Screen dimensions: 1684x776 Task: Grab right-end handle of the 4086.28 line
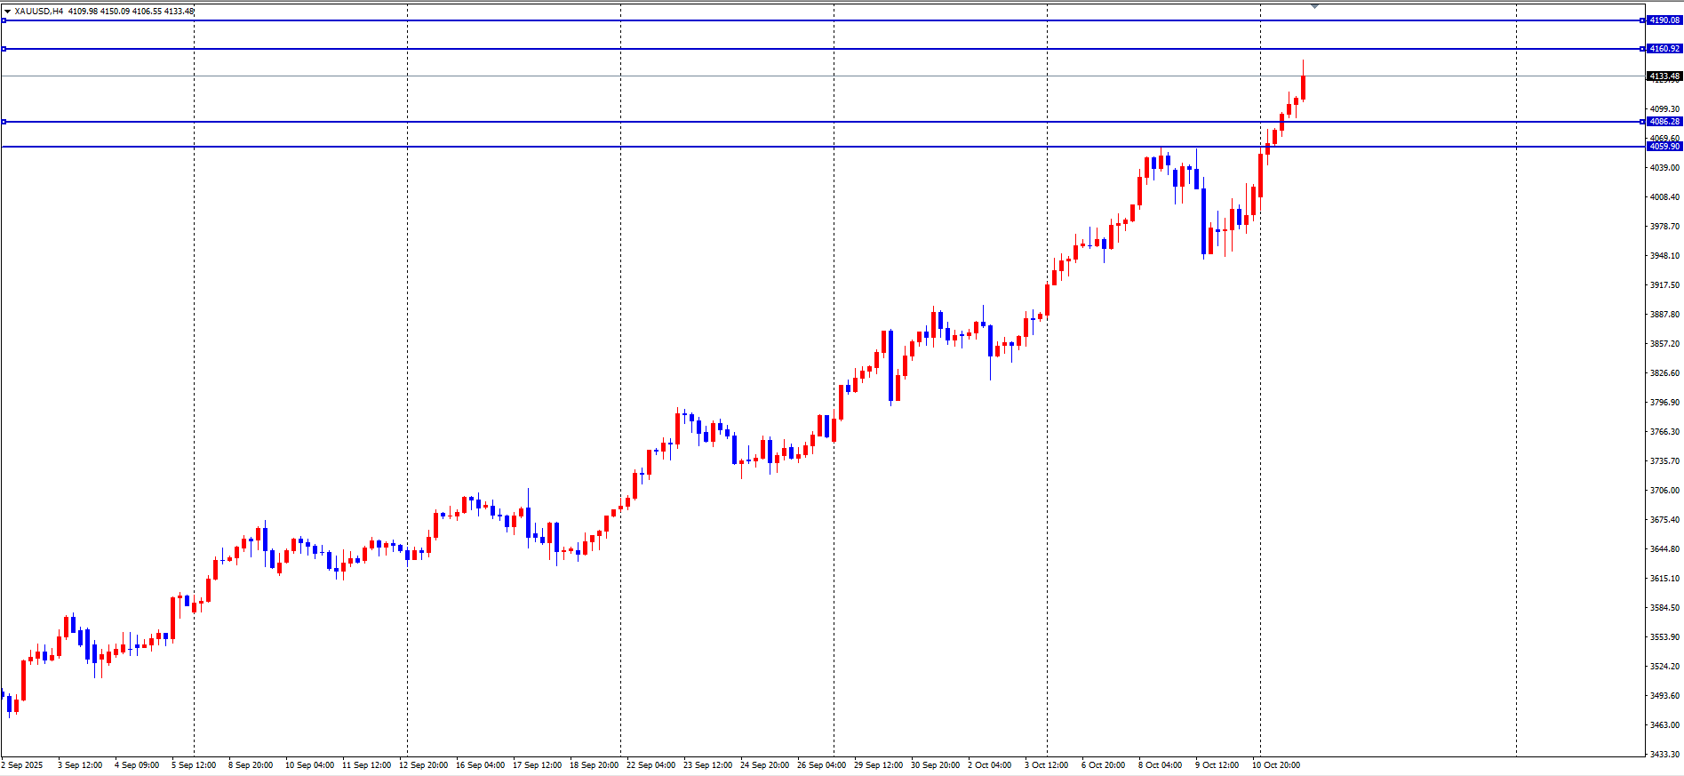[1642, 122]
